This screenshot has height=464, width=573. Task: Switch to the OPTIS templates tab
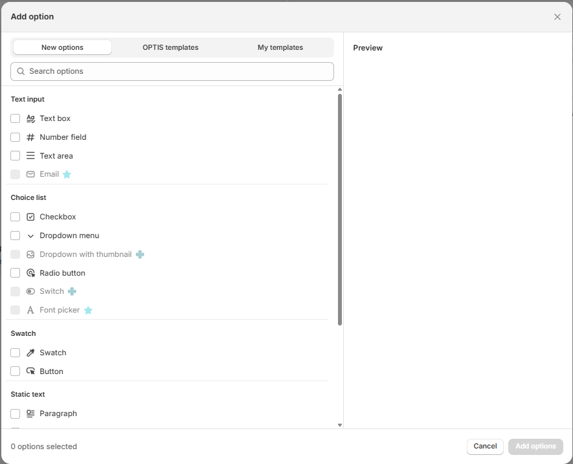(x=170, y=47)
